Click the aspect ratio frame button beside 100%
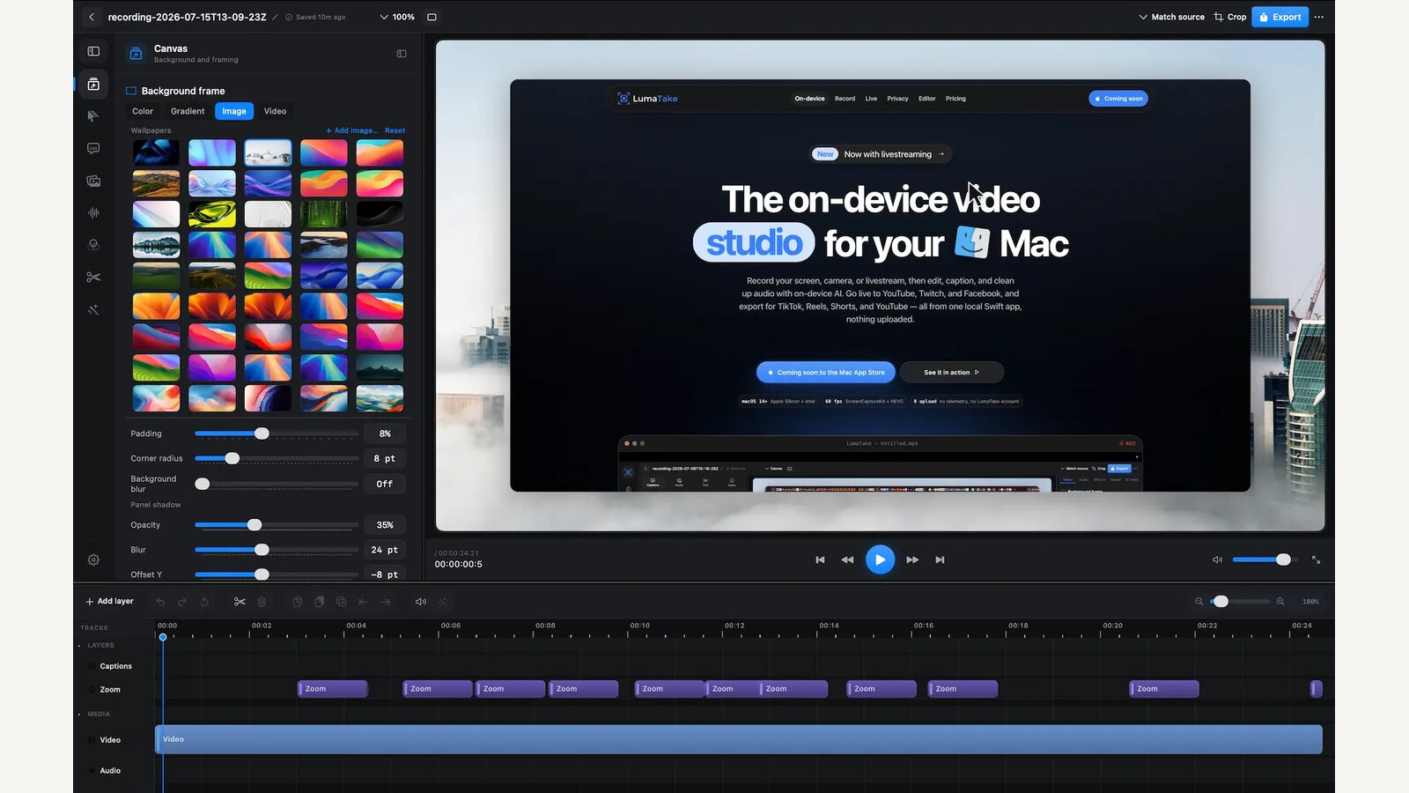1409x793 pixels. click(432, 17)
